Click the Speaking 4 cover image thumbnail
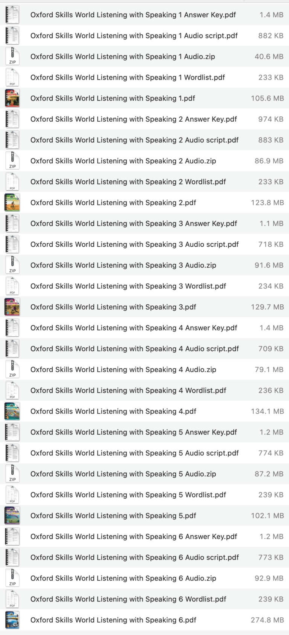This screenshot has width=289, height=635. (x=12, y=411)
